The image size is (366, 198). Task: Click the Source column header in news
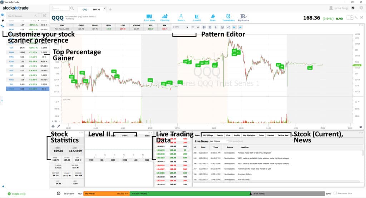click(x=230, y=147)
